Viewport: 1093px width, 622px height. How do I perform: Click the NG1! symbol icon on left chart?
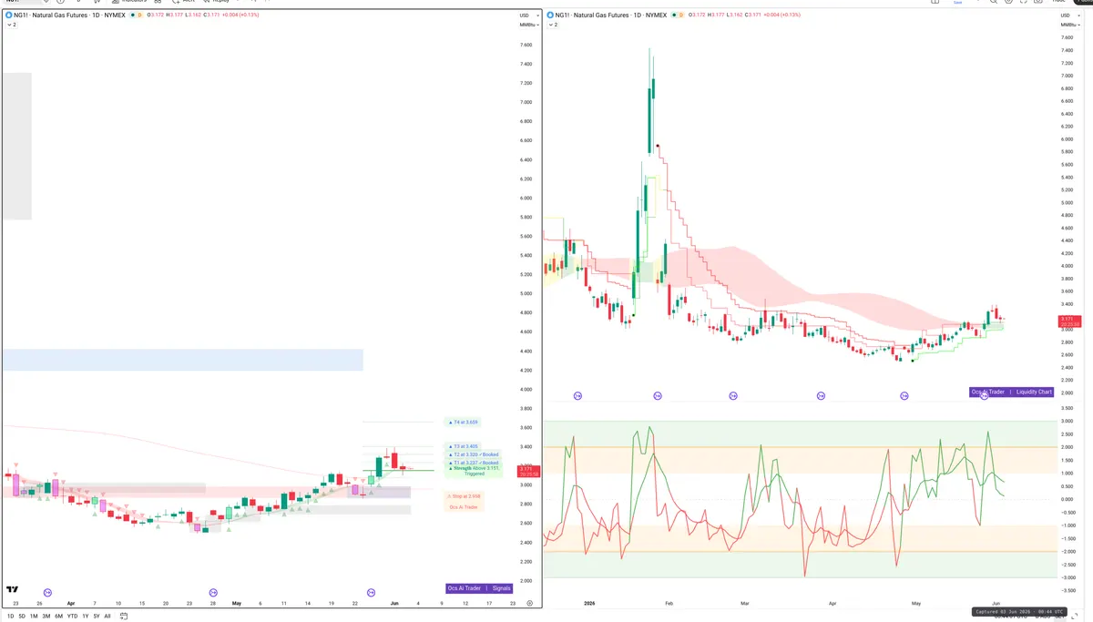pyautogui.click(x=9, y=15)
